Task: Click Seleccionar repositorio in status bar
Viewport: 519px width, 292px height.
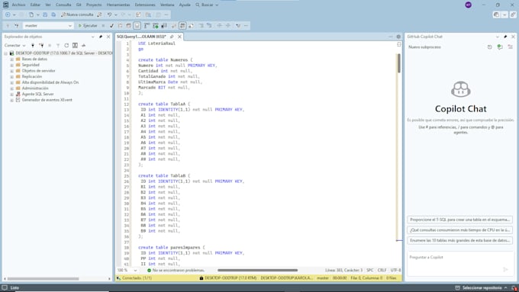Action: pyautogui.click(x=482, y=288)
